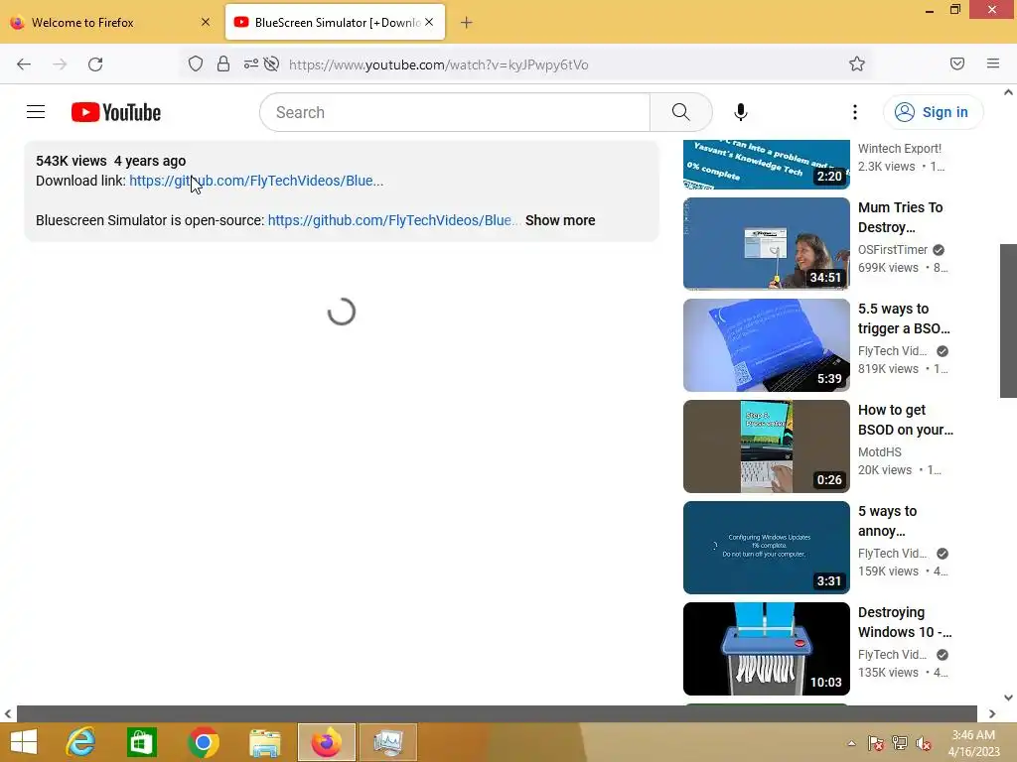Click scroll left arrow at bottom
Screen dimensions: 1017x762
tap(8, 714)
